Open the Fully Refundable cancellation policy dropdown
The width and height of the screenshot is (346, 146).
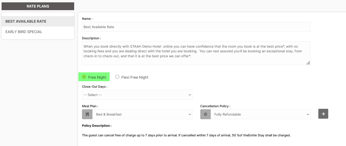click(261, 114)
